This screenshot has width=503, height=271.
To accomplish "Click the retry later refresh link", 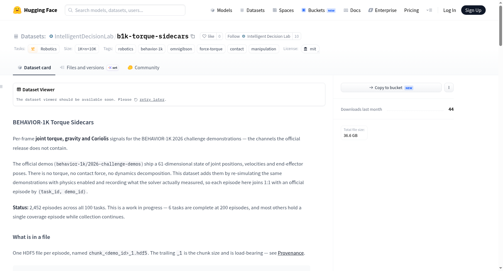I will (x=152, y=99).
